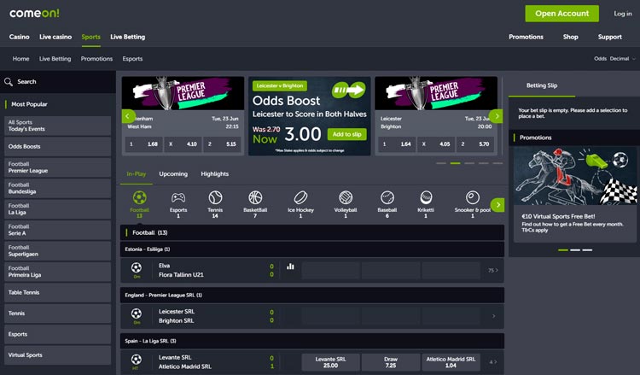The height and width of the screenshot is (375, 640).
Task: Click the Log in link
Action: [622, 14]
